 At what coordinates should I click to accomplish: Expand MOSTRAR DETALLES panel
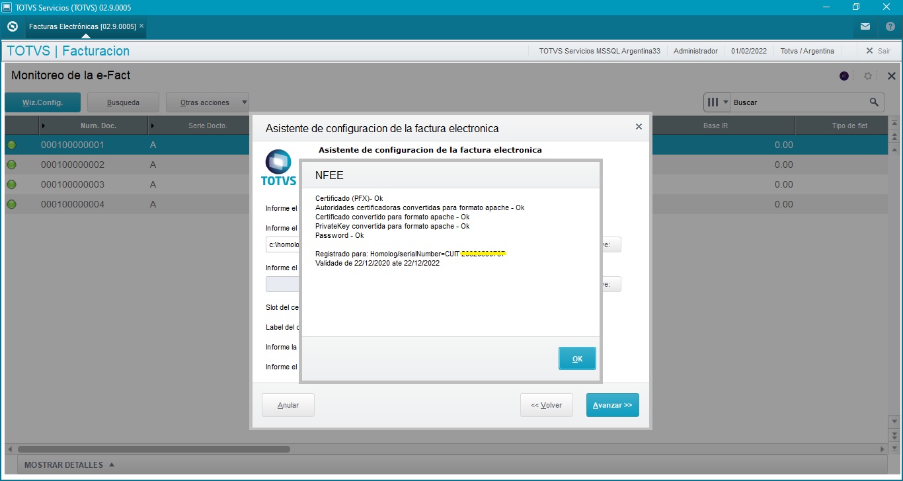[69, 464]
